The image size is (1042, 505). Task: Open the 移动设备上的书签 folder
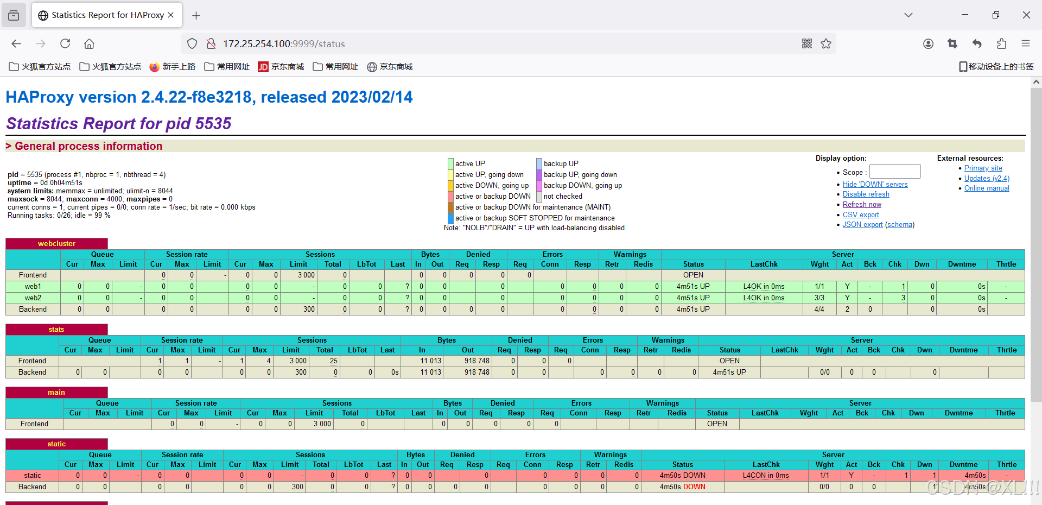click(x=996, y=67)
